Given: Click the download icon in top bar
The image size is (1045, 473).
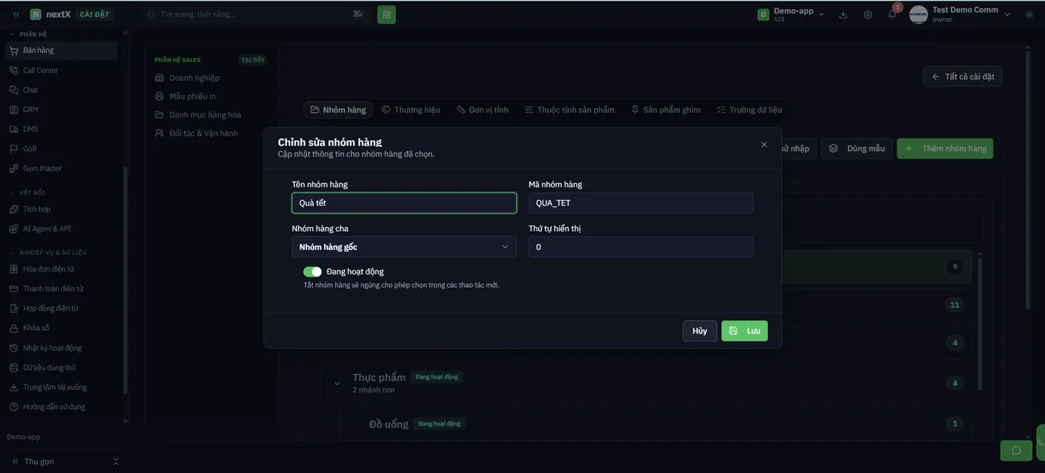Looking at the screenshot, I should point(843,15).
